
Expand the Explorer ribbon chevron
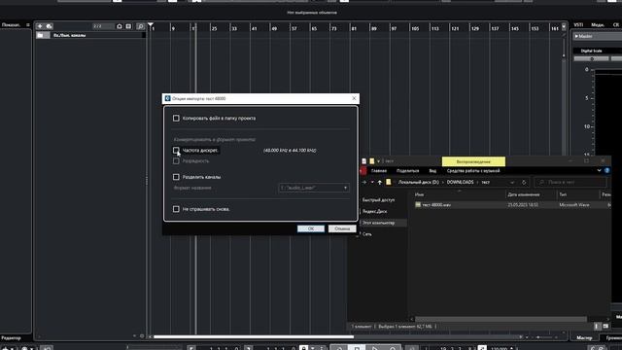(599, 171)
